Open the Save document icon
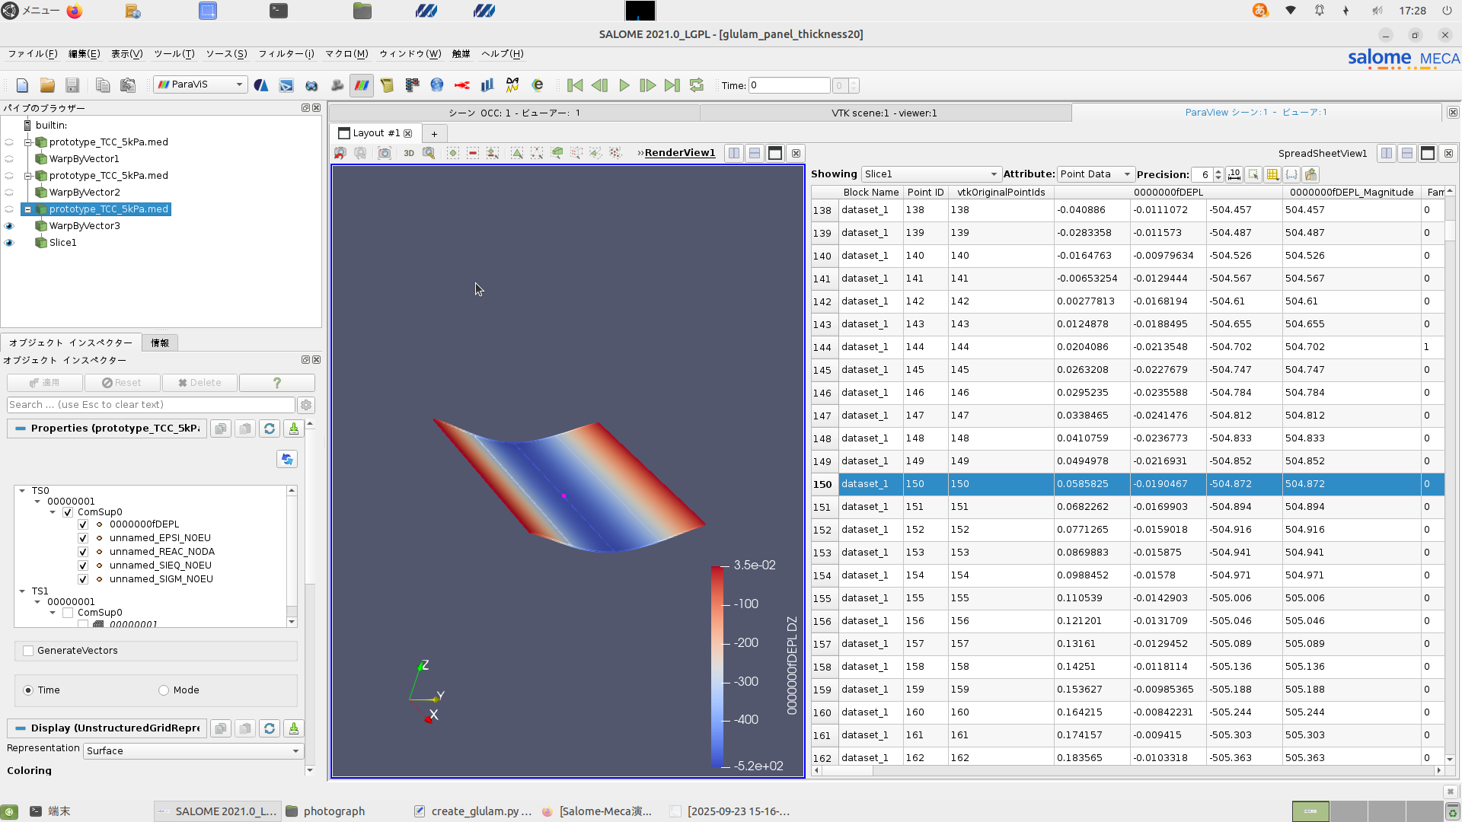The image size is (1462, 822). pos(72,85)
